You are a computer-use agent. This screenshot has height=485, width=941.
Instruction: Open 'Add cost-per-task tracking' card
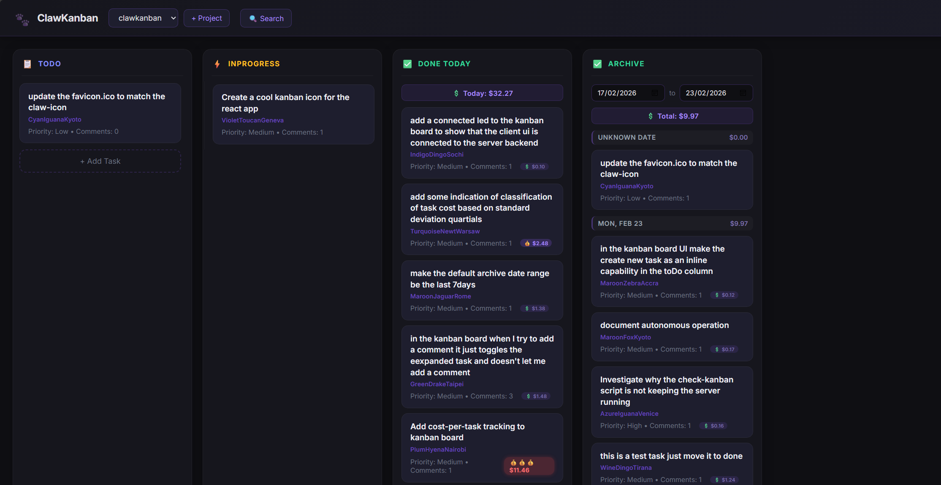click(482, 448)
